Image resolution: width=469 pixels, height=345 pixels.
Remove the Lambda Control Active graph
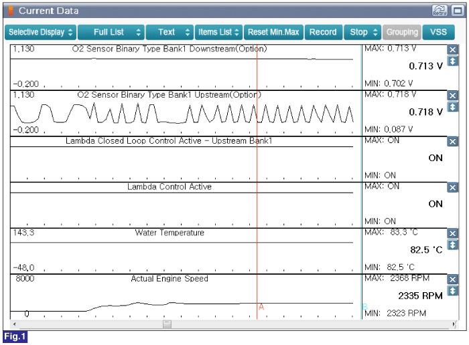(x=452, y=187)
